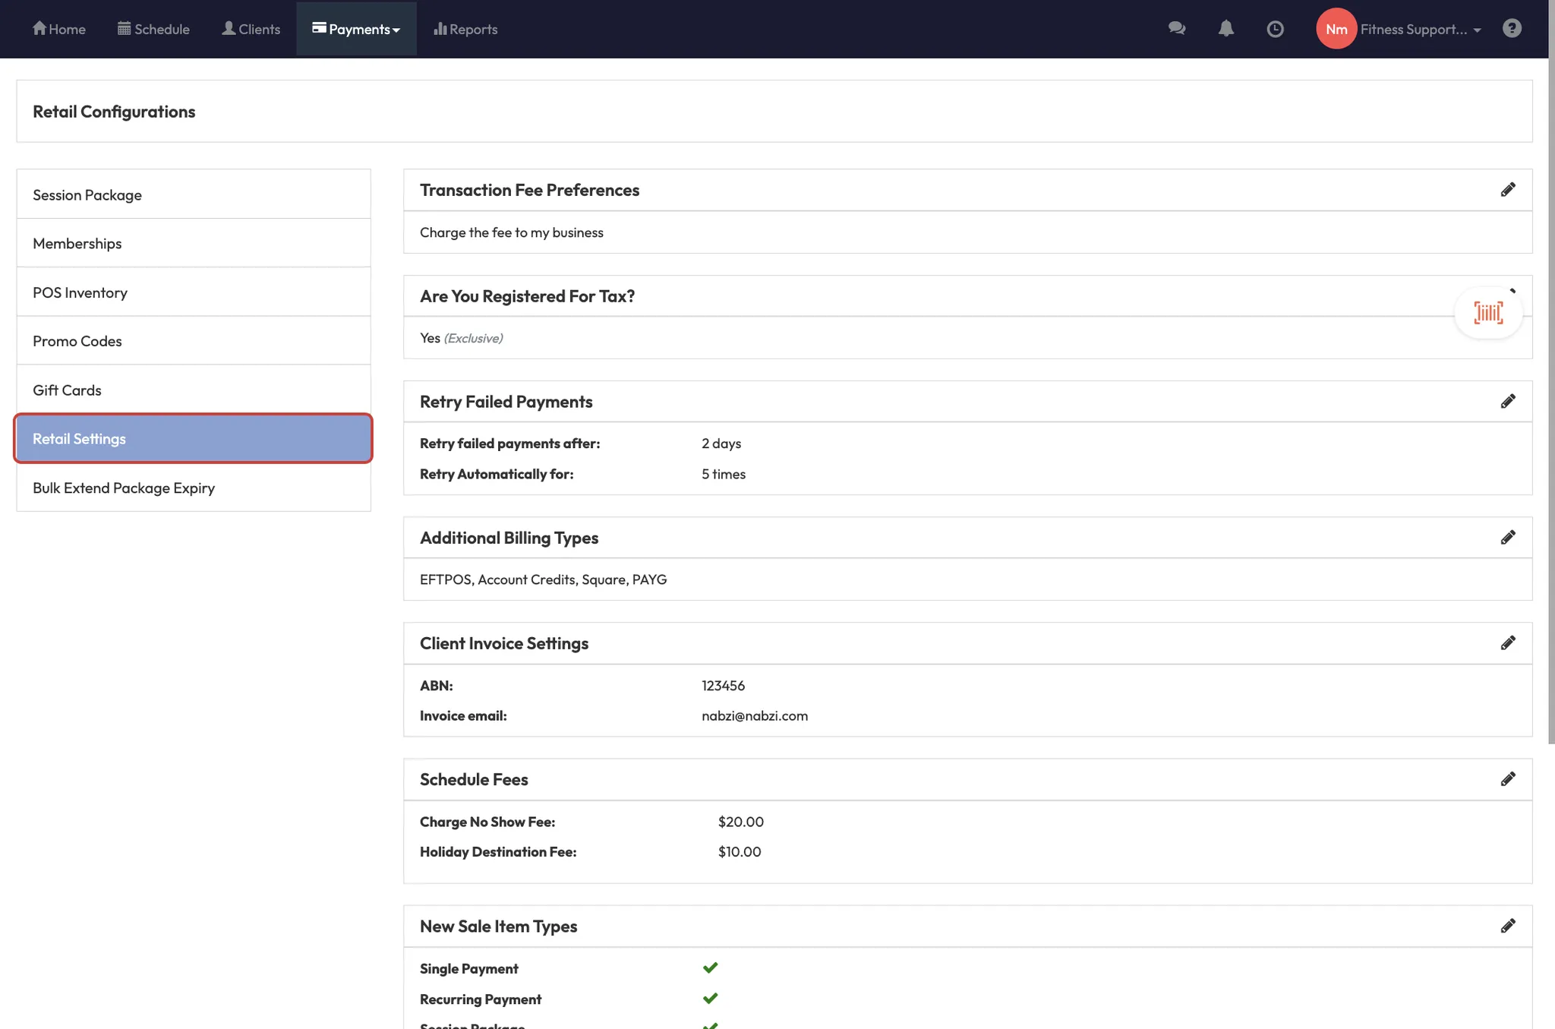Click the Nm profile avatar
This screenshot has width=1555, height=1029.
[x=1336, y=29]
